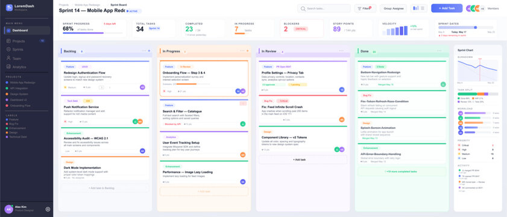
Task: Open the Push Notification Service card
Action: pyautogui.click(x=105, y=110)
